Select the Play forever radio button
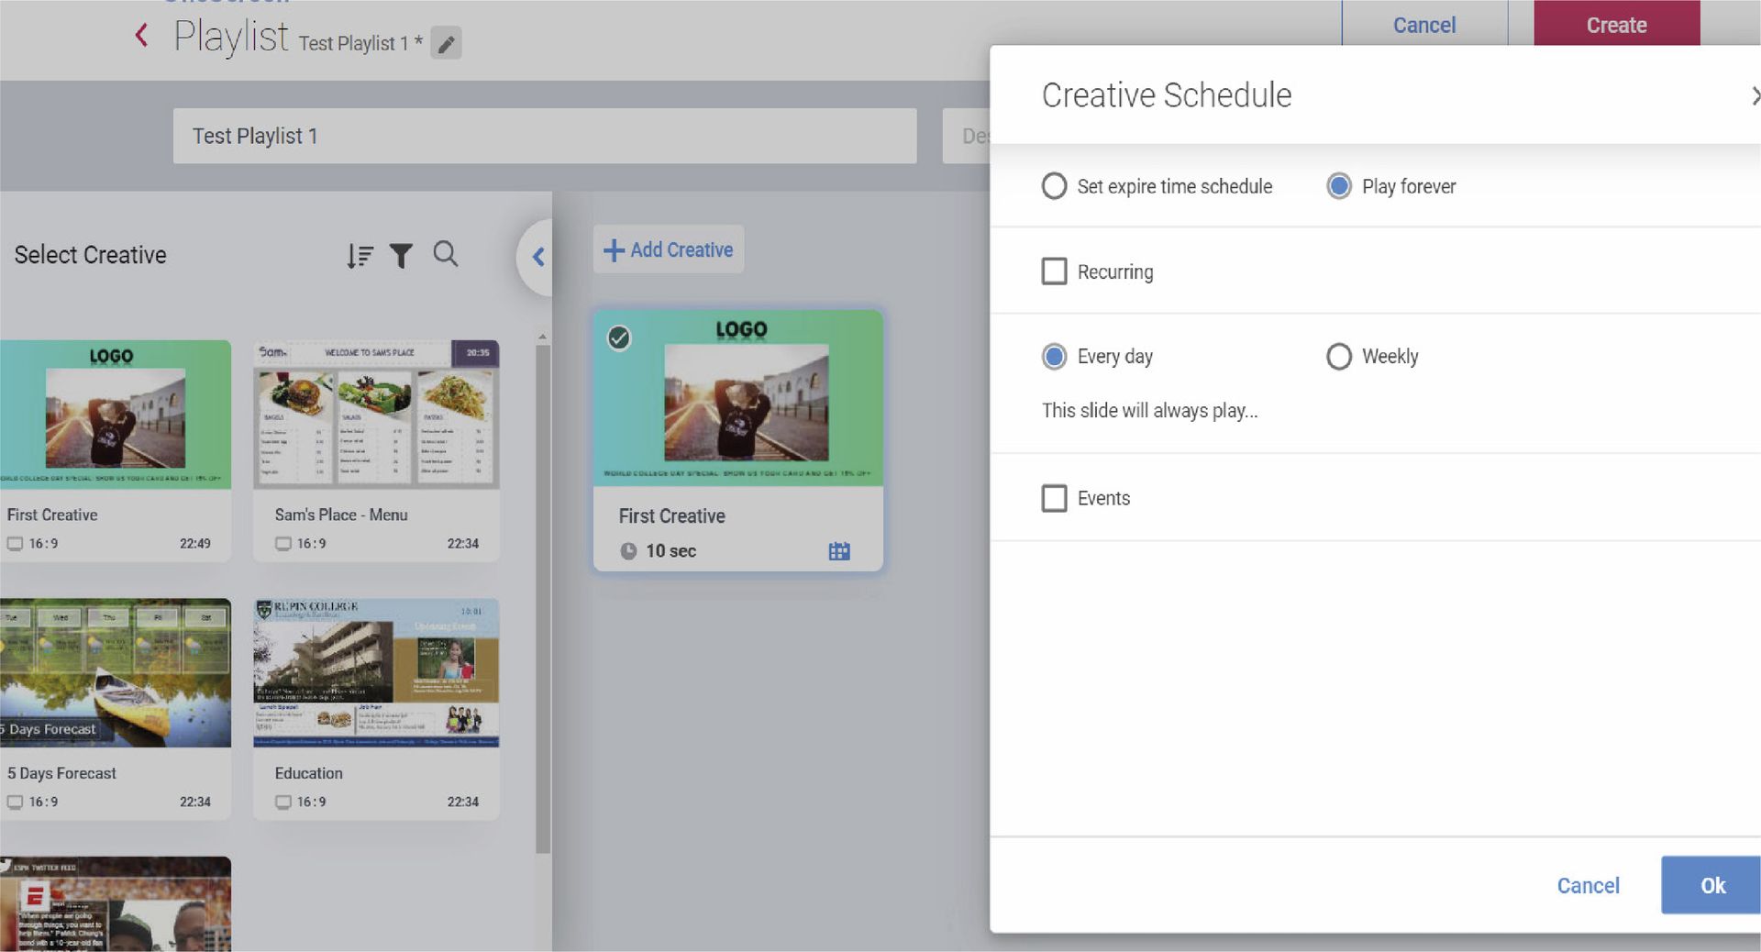The image size is (1761, 952). tap(1339, 186)
